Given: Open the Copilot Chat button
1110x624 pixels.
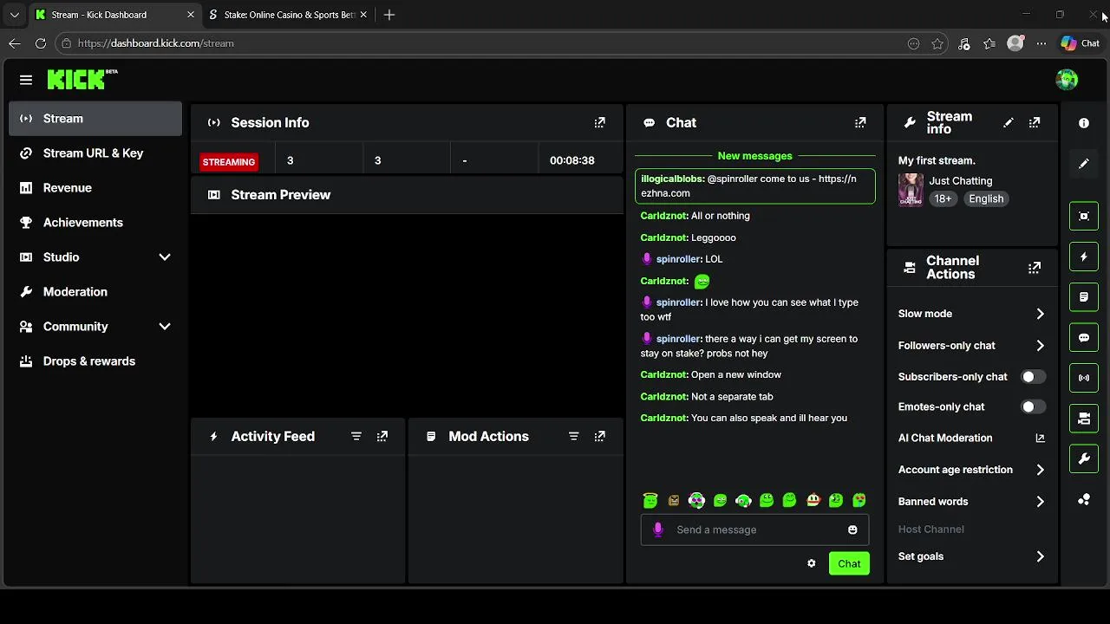Looking at the screenshot, I should pos(1081,43).
